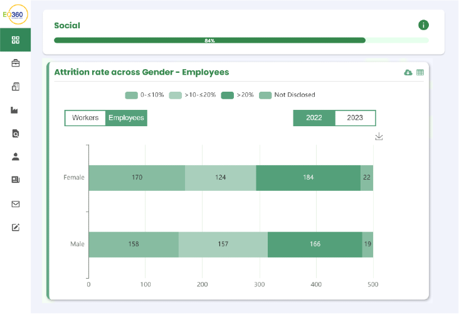Screen dimensions: 459x314
Task: Open the document search icon in sidebar
Action: coord(16,133)
